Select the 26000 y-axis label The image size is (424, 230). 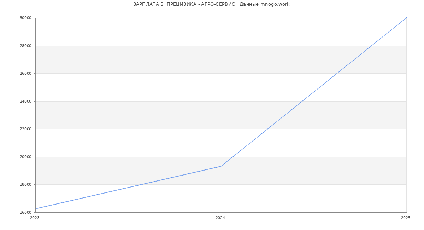point(25,74)
